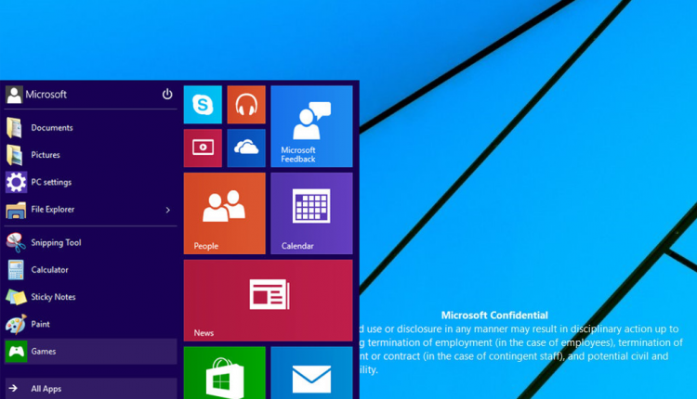697x399 pixels.
Task: Click the Sticky Notes icon
Action: point(16,297)
